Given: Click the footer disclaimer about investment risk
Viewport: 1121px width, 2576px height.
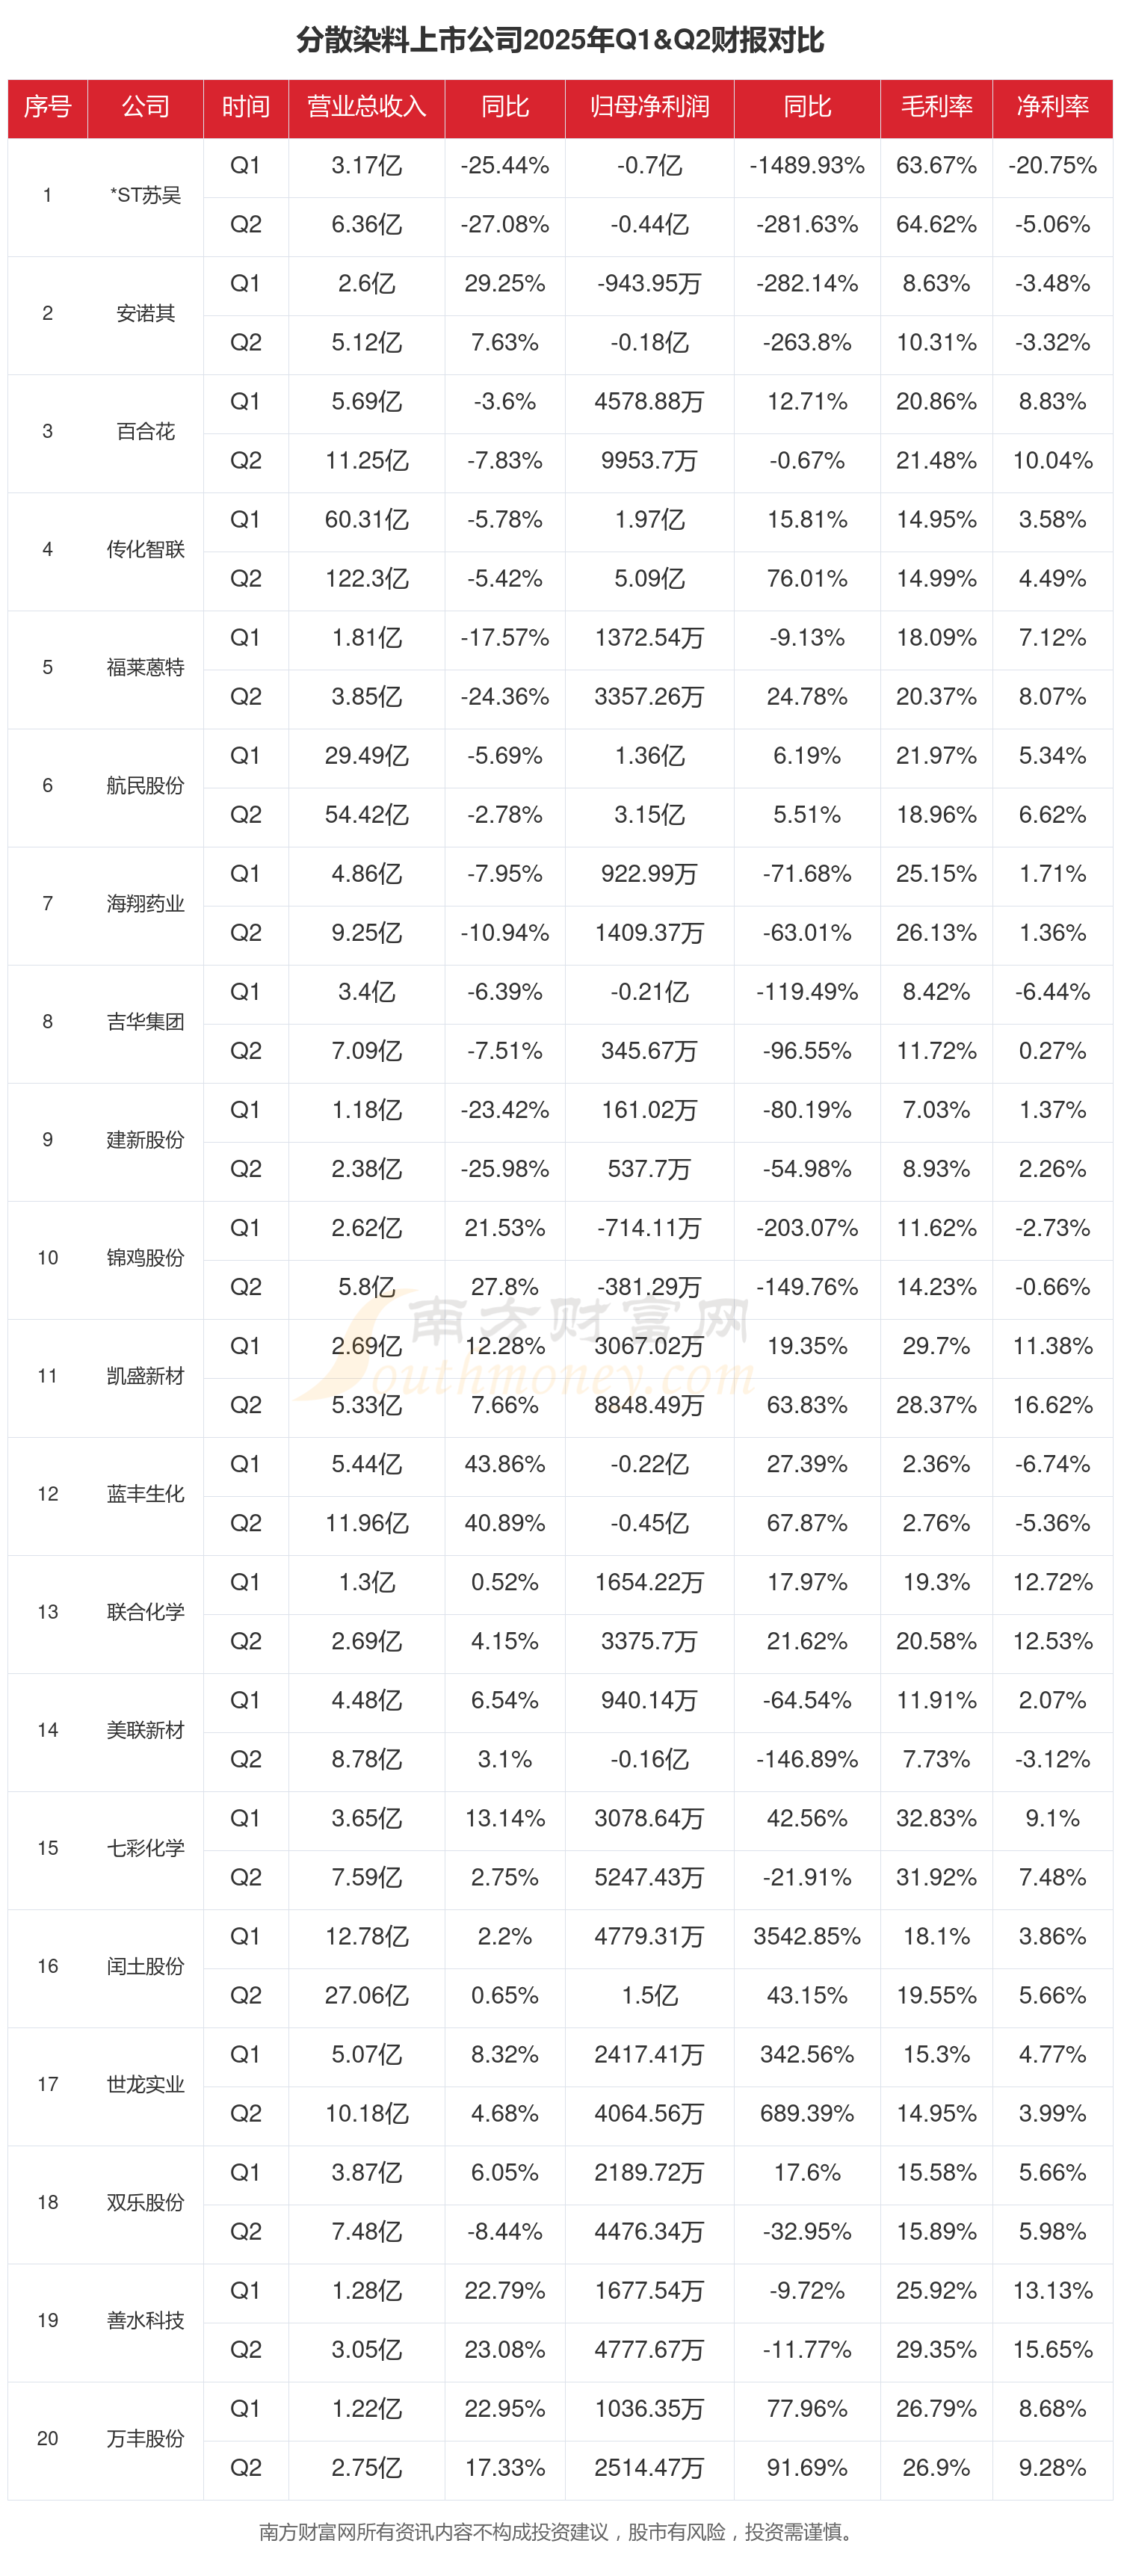Looking at the screenshot, I should pyautogui.click(x=556, y=2532).
